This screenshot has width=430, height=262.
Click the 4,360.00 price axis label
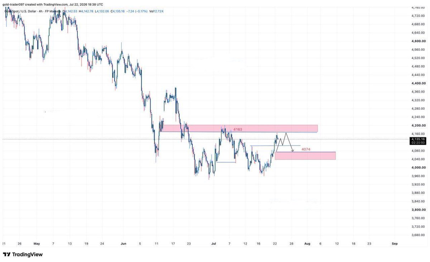click(x=418, y=92)
